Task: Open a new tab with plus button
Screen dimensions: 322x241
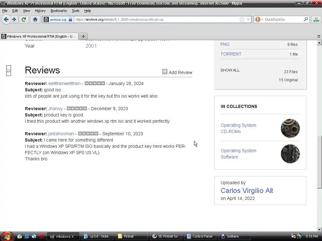Action: pos(83,36)
